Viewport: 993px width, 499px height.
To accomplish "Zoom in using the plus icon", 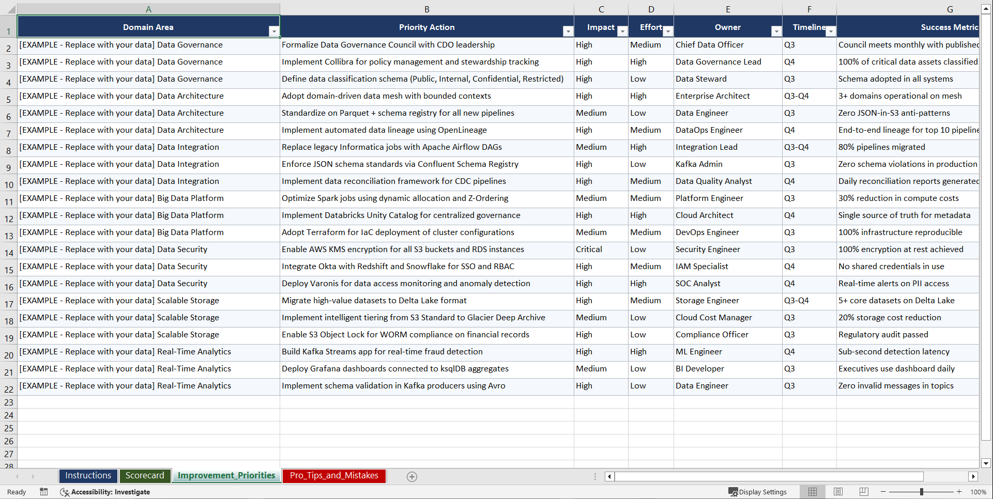I will pos(959,492).
